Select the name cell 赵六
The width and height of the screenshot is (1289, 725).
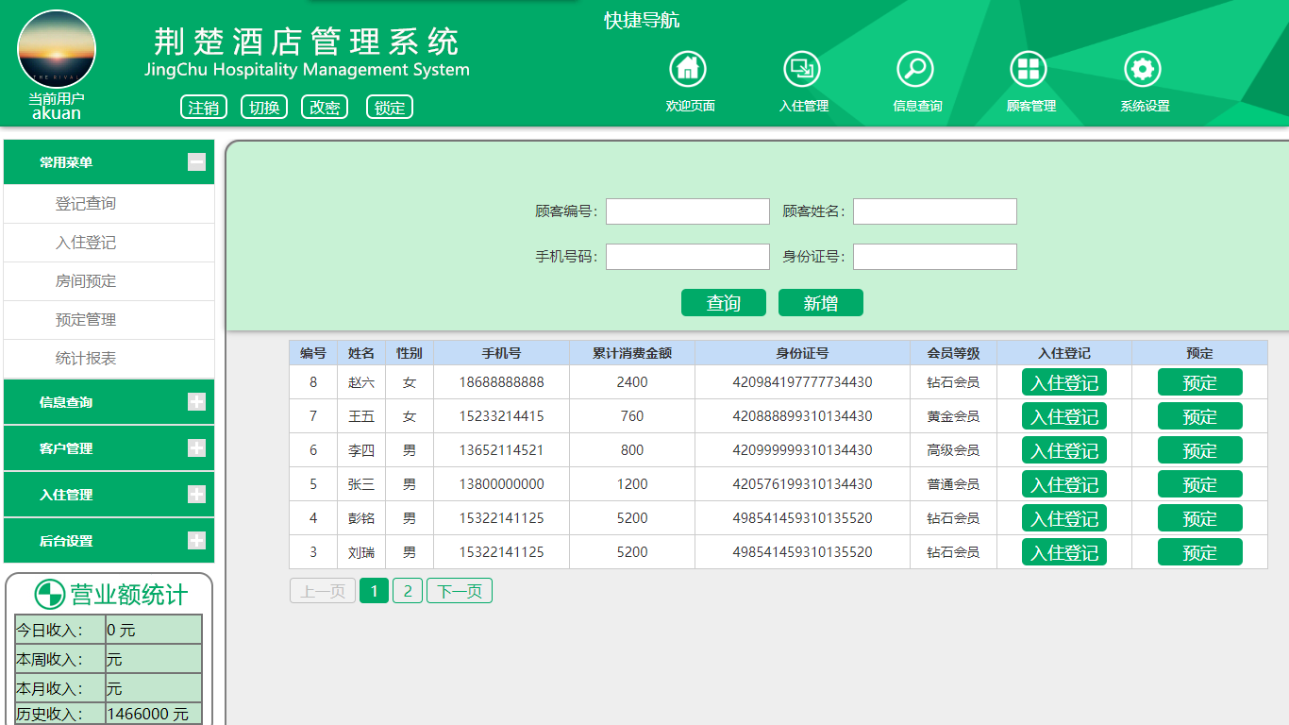361,382
